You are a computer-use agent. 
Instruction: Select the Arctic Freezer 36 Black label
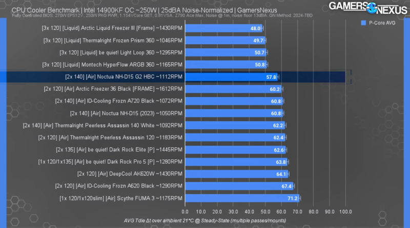[x=113, y=89]
